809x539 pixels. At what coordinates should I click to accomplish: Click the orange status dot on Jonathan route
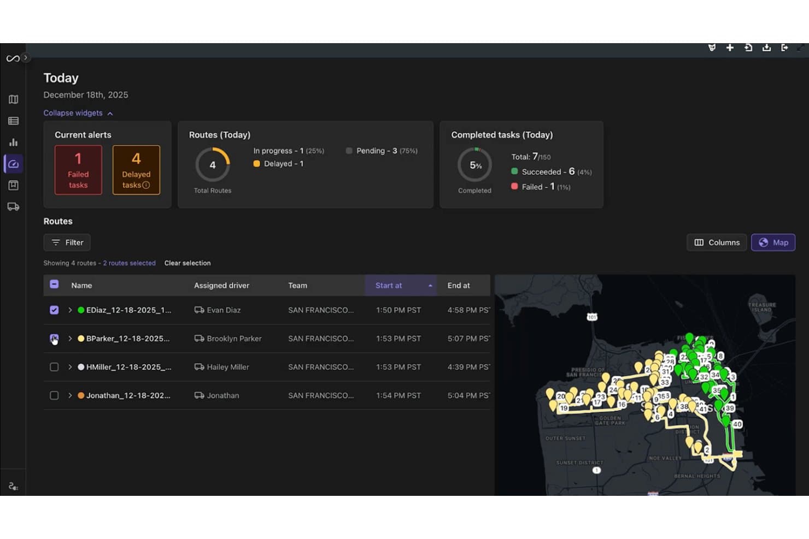coord(81,395)
